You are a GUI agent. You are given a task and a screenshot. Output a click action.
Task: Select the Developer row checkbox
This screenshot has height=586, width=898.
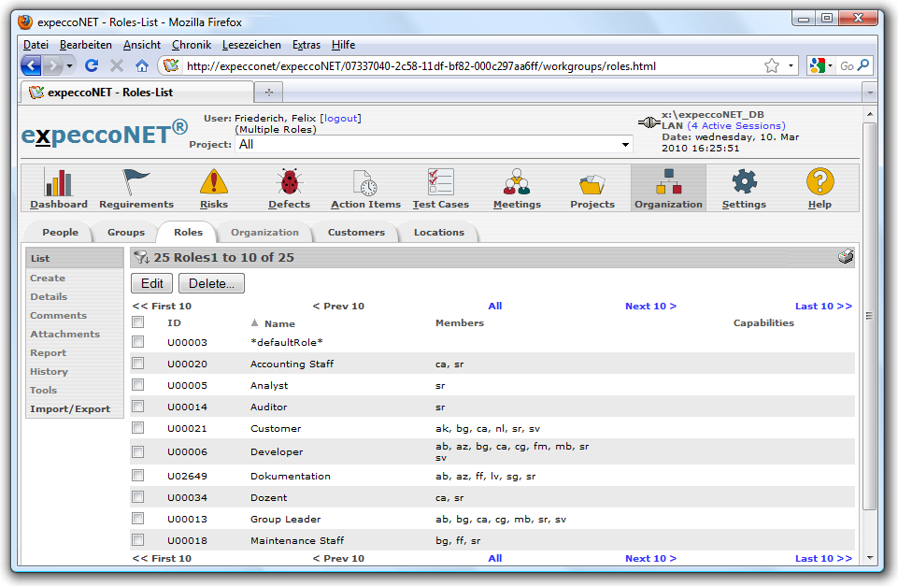138,451
